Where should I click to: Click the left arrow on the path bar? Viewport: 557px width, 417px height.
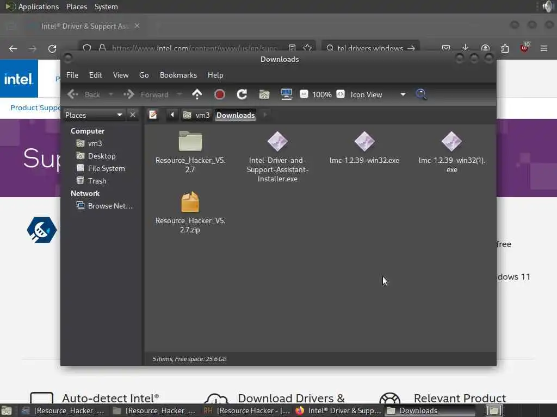172,115
